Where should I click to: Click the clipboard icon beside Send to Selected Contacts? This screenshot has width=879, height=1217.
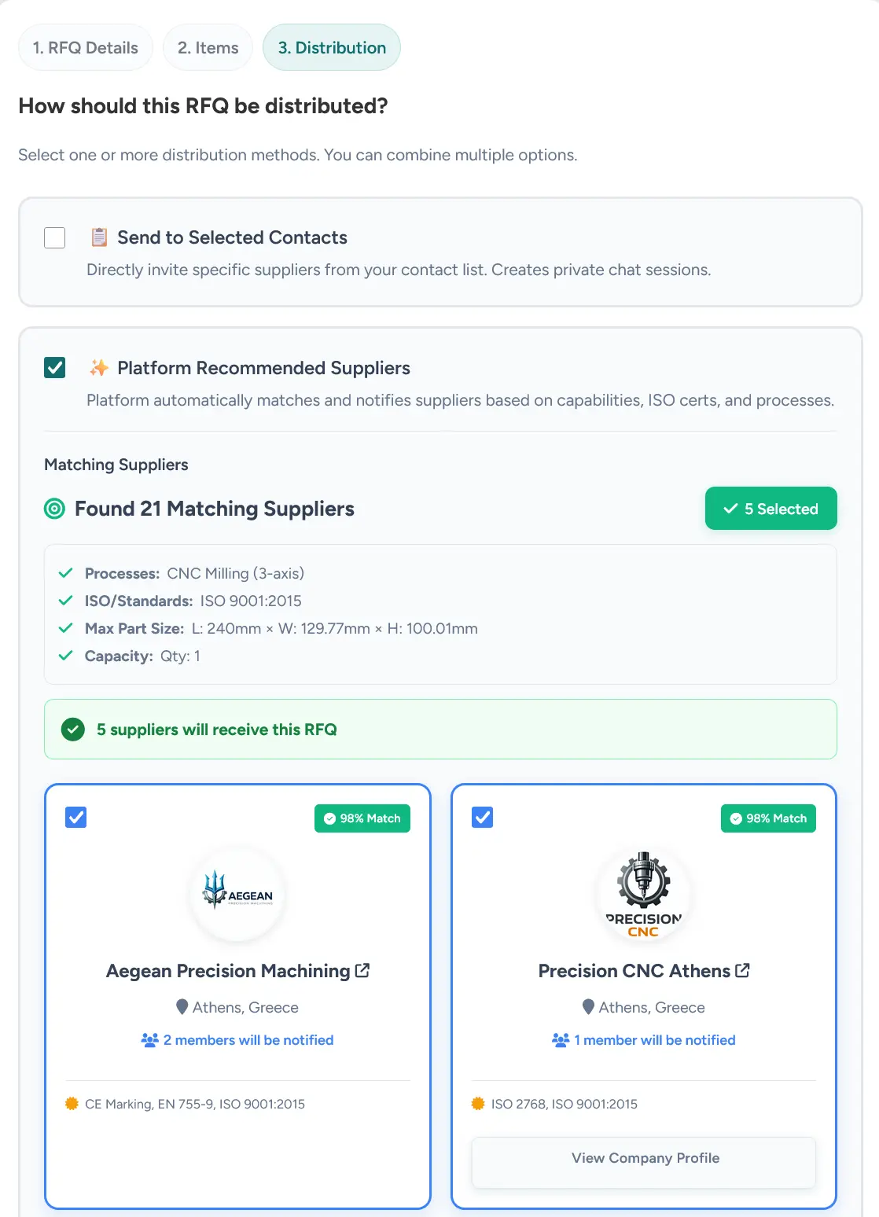pyautogui.click(x=99, y=237)
